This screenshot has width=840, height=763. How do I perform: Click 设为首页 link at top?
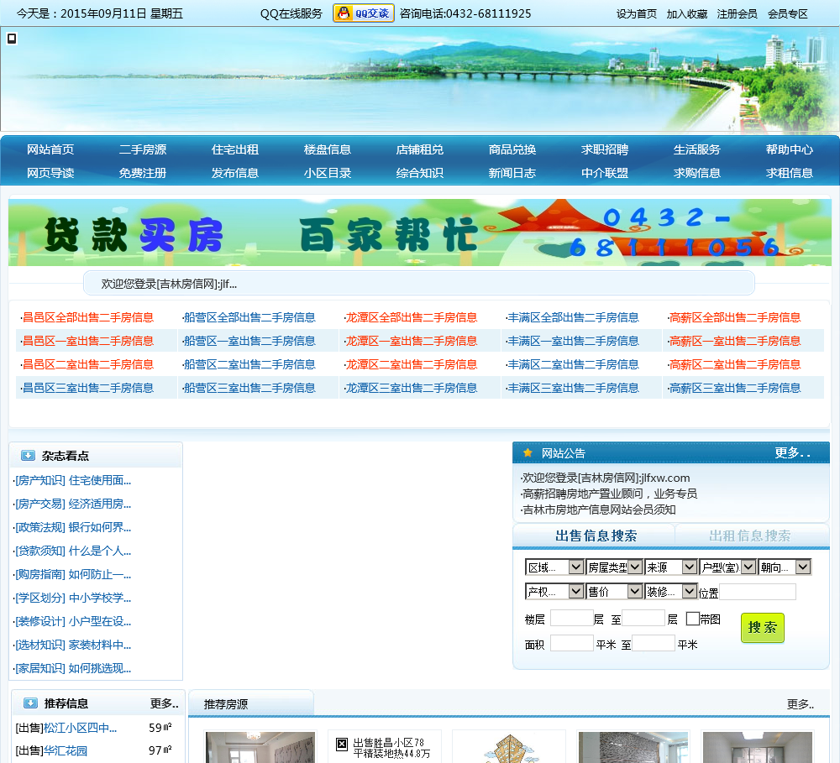click(x=636, y=14)
